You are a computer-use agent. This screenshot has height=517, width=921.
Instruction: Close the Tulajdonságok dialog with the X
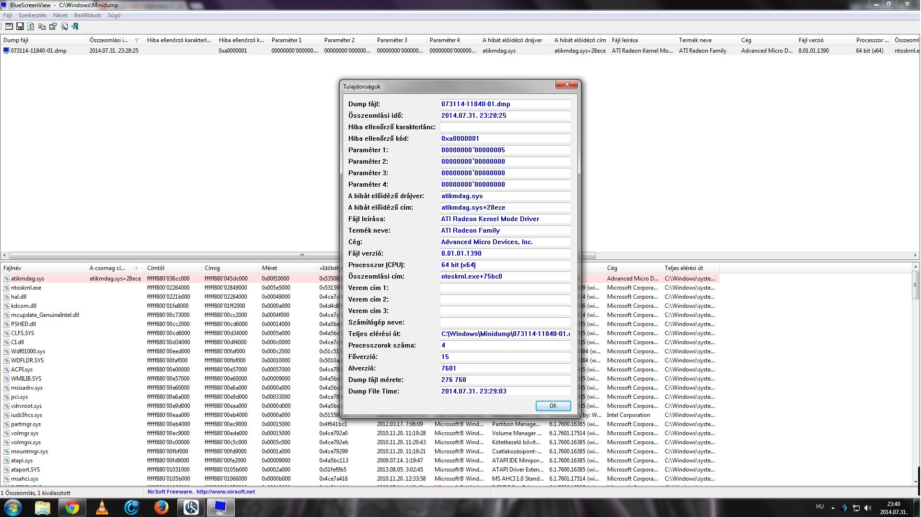click(567, 85)
